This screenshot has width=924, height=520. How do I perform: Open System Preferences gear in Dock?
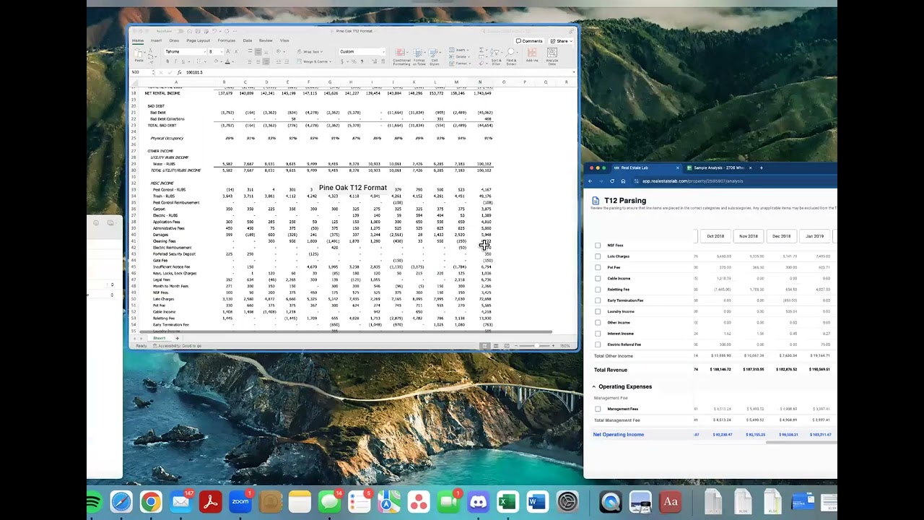pyautogui.click(x=568, y=501)
